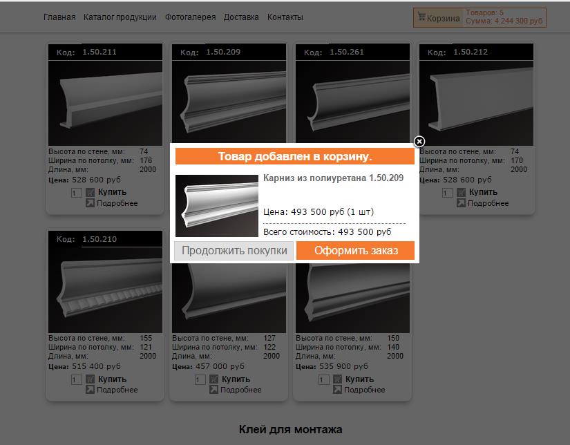Click Купить for item 1.50.212
570x445 pixels.
click(483, 192)
